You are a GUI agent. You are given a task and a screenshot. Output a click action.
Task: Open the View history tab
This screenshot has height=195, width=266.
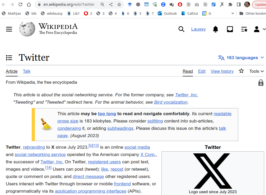point(222,71)
